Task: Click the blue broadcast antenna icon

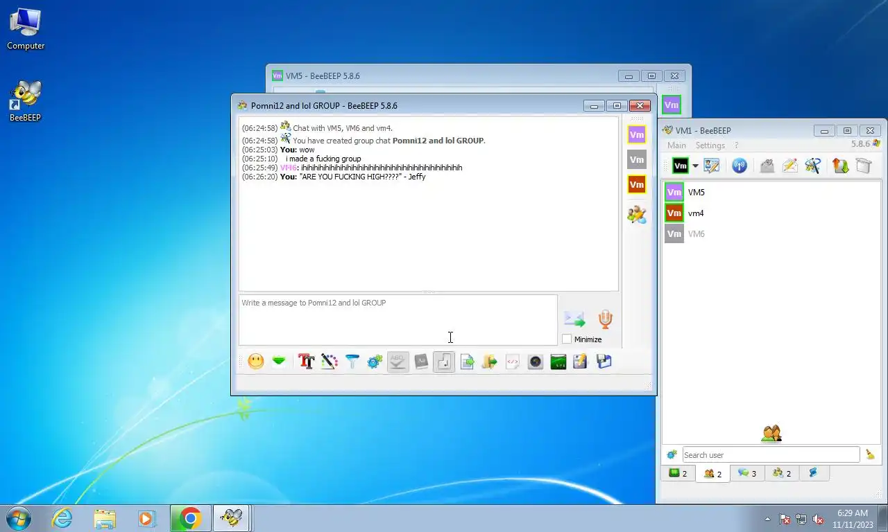Action: pos(740,166)
